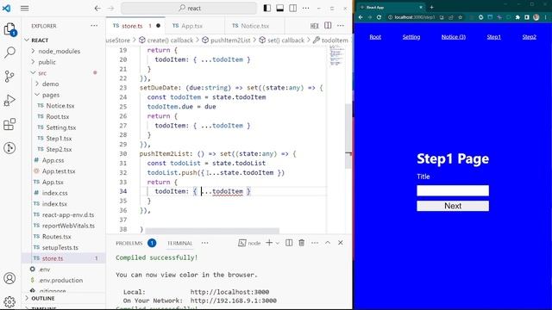
Task: Click the Notice (3) link
Action: [454, 37]
